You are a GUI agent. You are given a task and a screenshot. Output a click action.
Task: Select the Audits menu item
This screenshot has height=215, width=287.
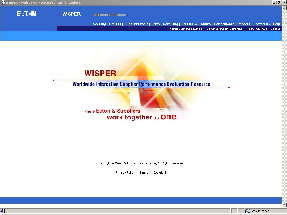coord(206,24)
